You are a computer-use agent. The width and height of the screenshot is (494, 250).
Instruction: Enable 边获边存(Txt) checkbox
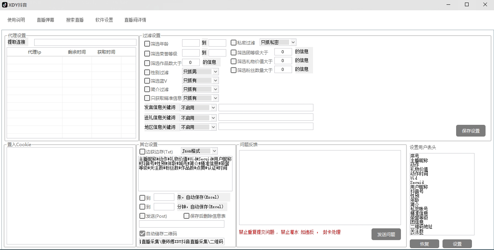(142, 152)
